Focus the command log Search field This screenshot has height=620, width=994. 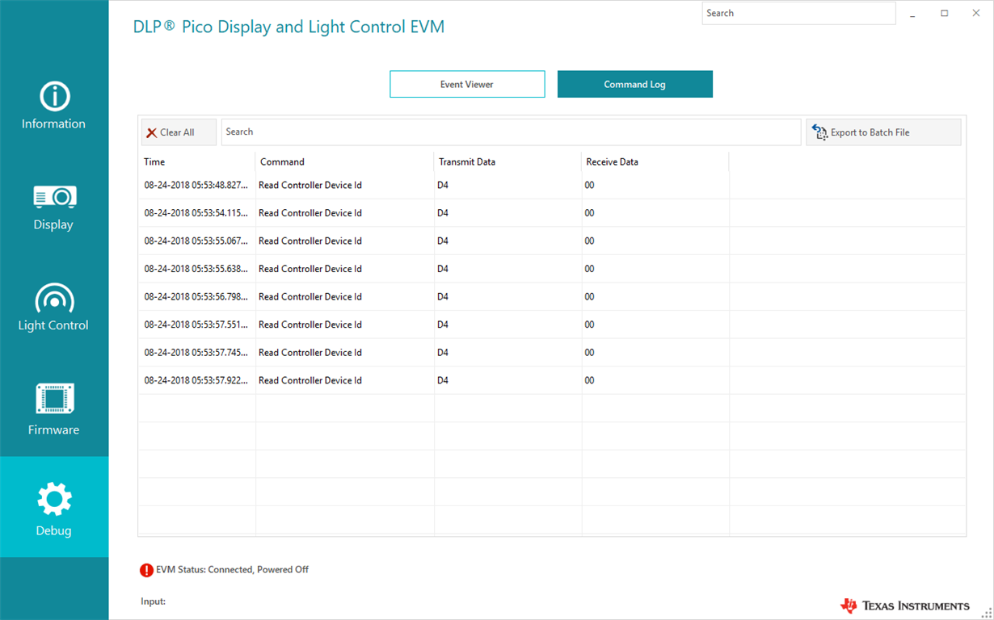point(511,132)
